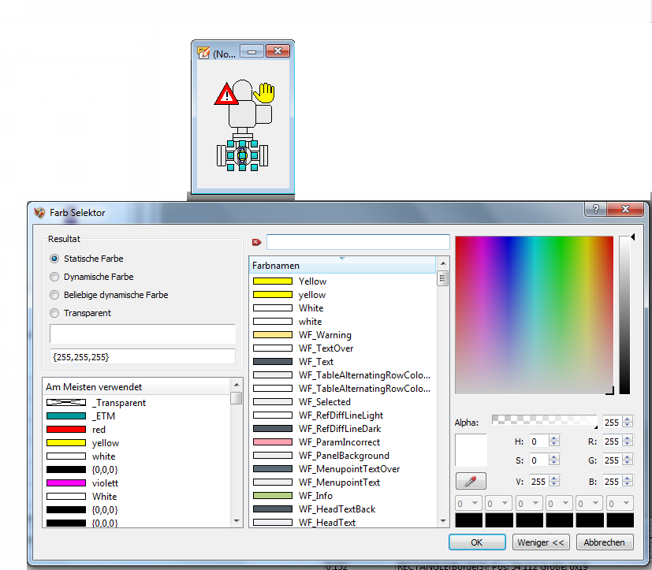
Task: Open the sixth custom color slot dropdown
Action: click(620, 504)
